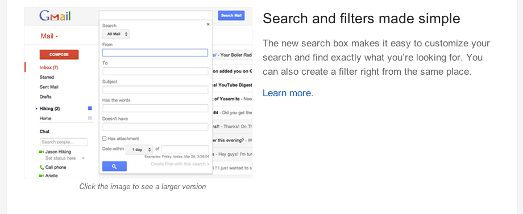Screen dimensions: 523x214
Task: Click the Chat section heading
Action: click(44, 131)
